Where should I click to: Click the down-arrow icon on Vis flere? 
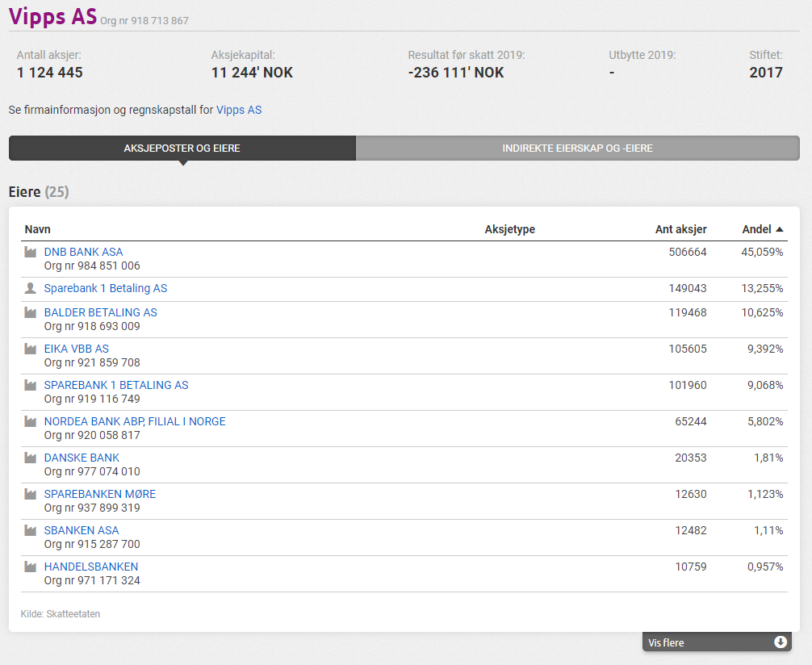pyautogui.click(x=781, y=642)
